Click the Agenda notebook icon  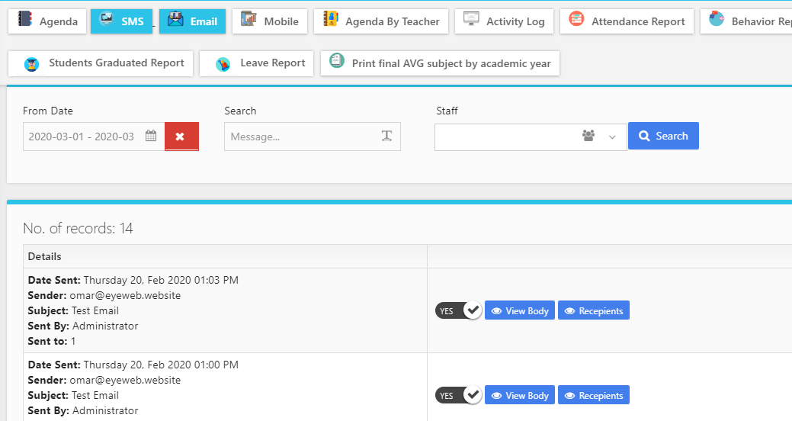(x=24, y=19)
